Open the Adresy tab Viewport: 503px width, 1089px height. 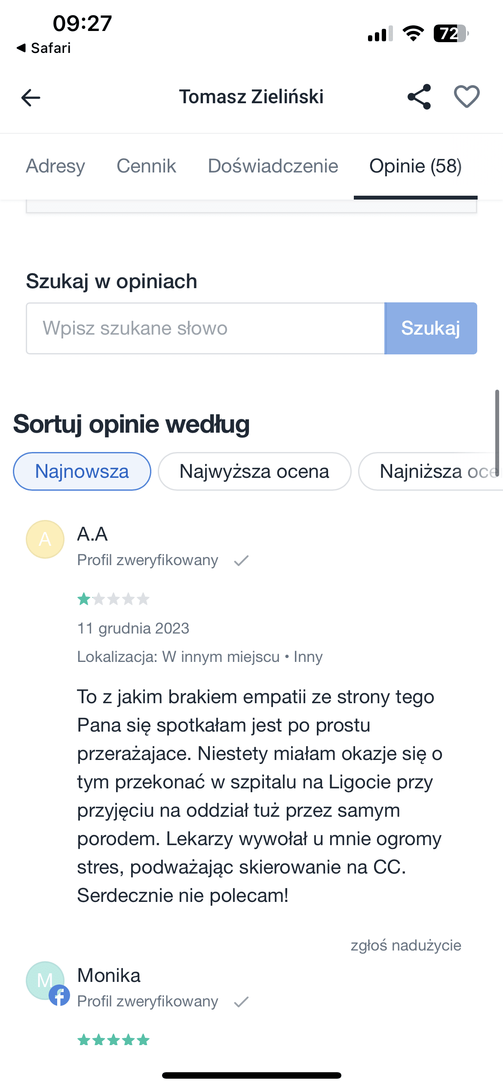tap(55, 166)
